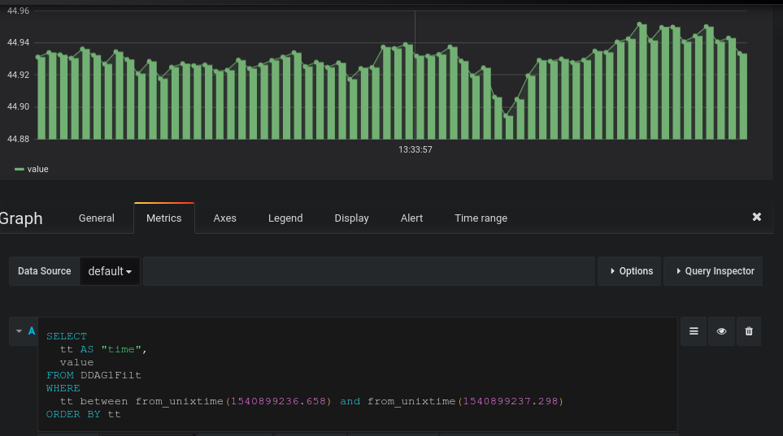
Task: Click the ORDER BY keyword
Action: (73, 414)
